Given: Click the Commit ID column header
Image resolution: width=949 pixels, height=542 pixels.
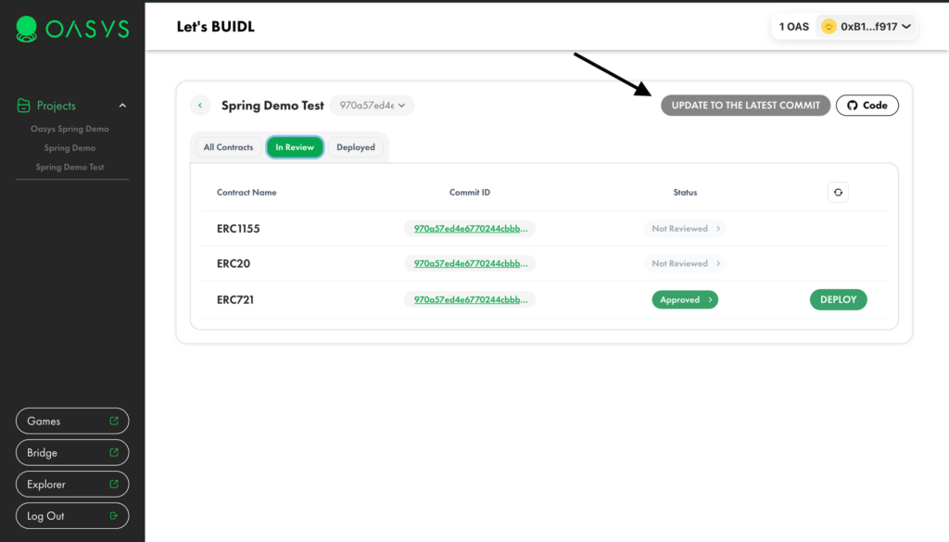Looking at the screenshot, I should (470, 193).
